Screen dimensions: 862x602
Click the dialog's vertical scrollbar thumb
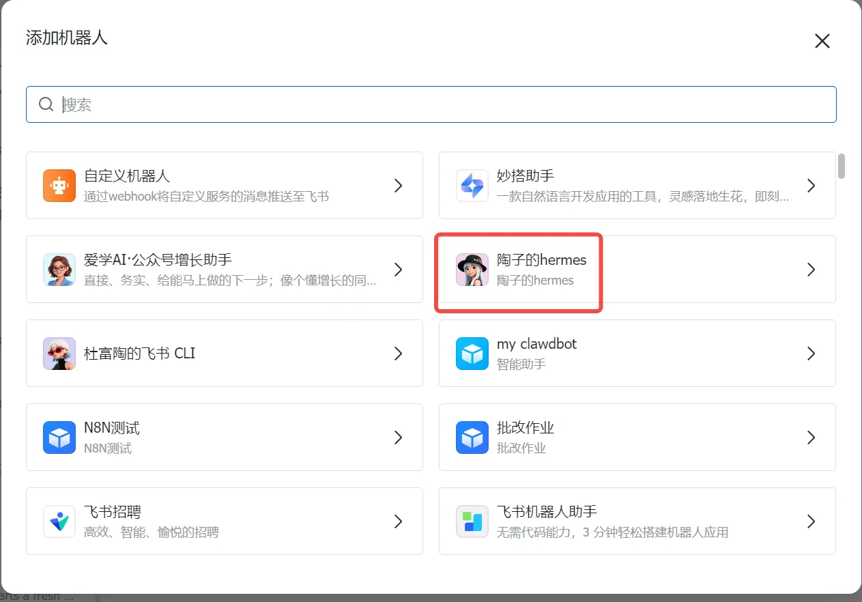click(842, 166)
